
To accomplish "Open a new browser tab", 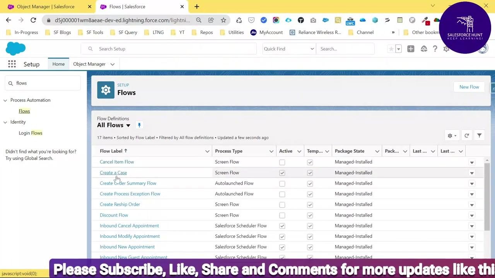I will pyautogui.click(x=196, y=7).
